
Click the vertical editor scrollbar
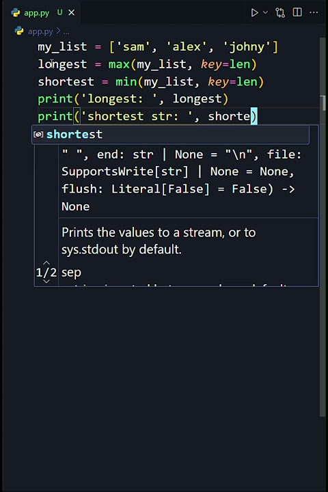tap(323, 227)
